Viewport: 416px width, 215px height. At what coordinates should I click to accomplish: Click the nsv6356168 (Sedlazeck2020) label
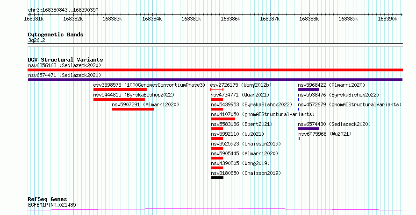click(x=65, y=65)
